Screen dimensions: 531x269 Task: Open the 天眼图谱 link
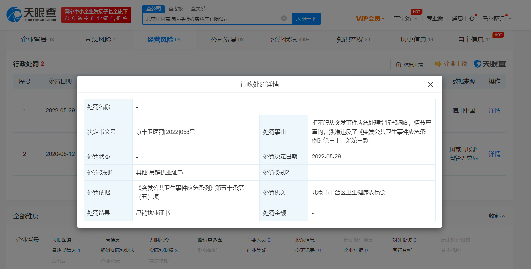62,240
